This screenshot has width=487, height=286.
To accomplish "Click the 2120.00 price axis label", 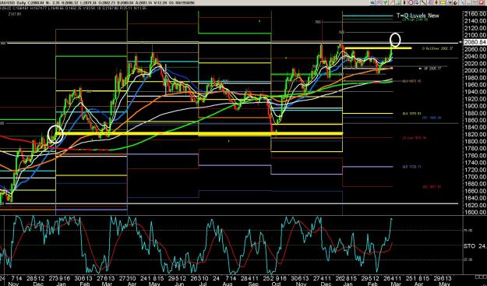I will click(x=475, y=28).
